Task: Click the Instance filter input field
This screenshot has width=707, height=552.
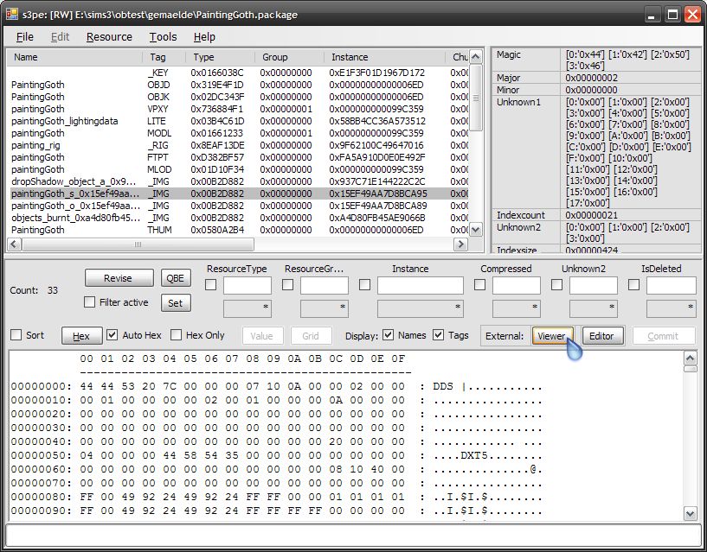Action: (420, 285)
